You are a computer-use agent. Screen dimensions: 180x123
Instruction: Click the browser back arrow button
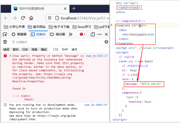pyautogui.click(x=6, y=18)
